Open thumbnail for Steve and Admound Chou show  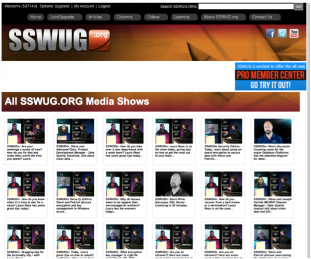point(75,131)
